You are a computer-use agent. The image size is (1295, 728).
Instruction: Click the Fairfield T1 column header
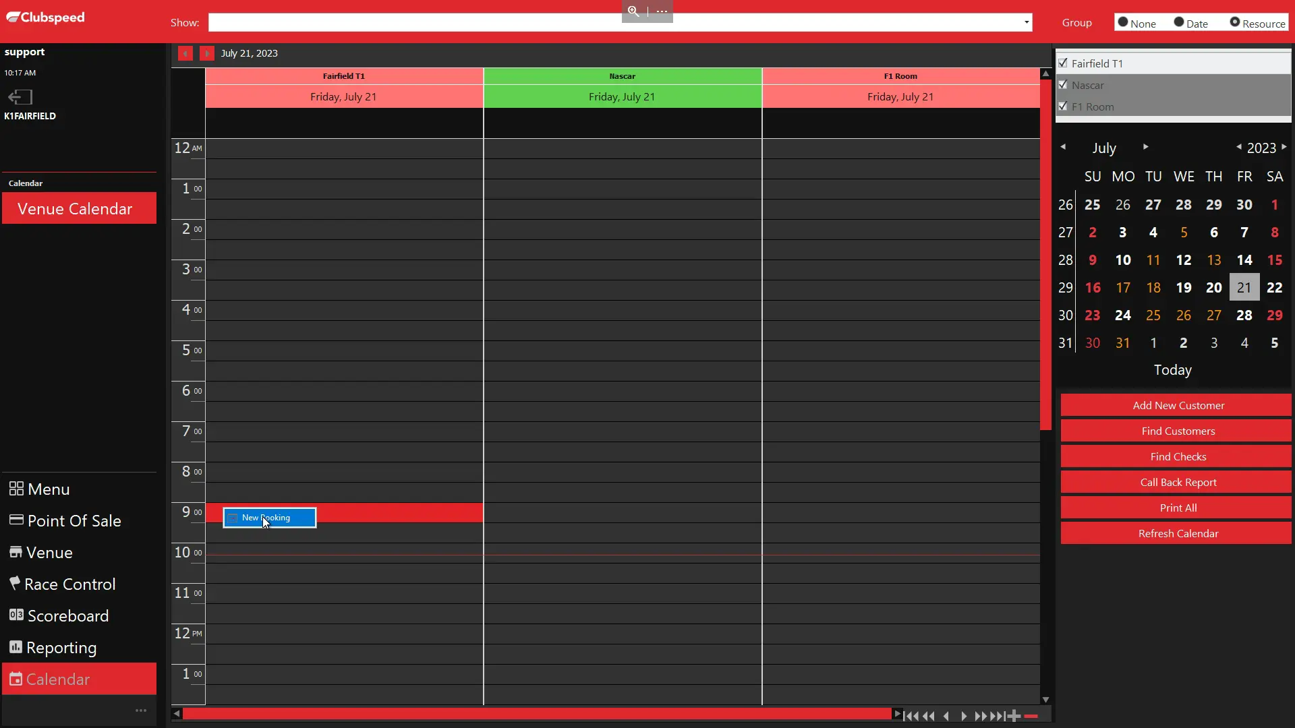point(344,76)
